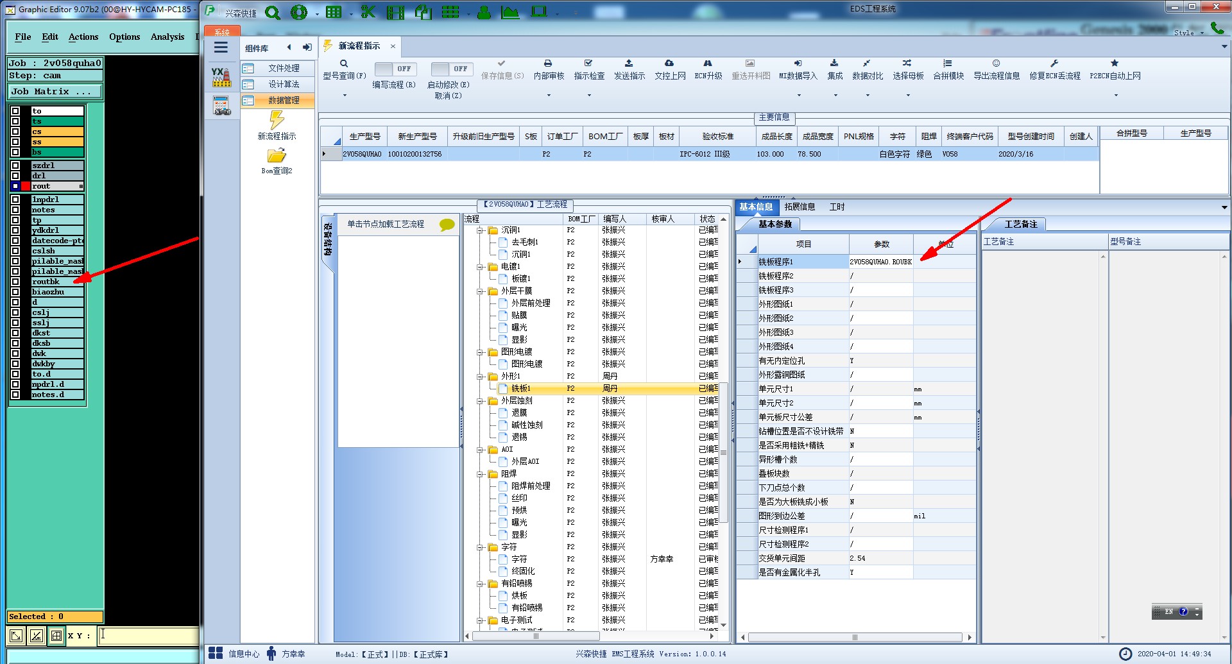Open dropdown arrow under 型号查询(F)
The height and width of the screenshot is (664, 1232).
(x=345, y=96)
